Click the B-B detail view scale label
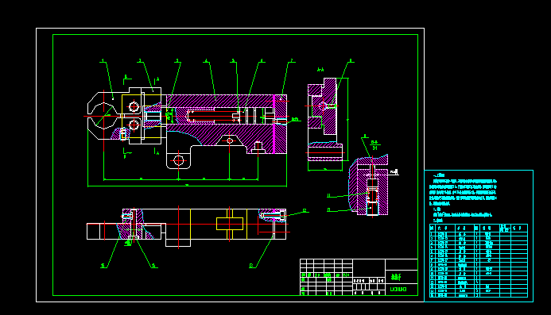 click(x=375, y=145)
